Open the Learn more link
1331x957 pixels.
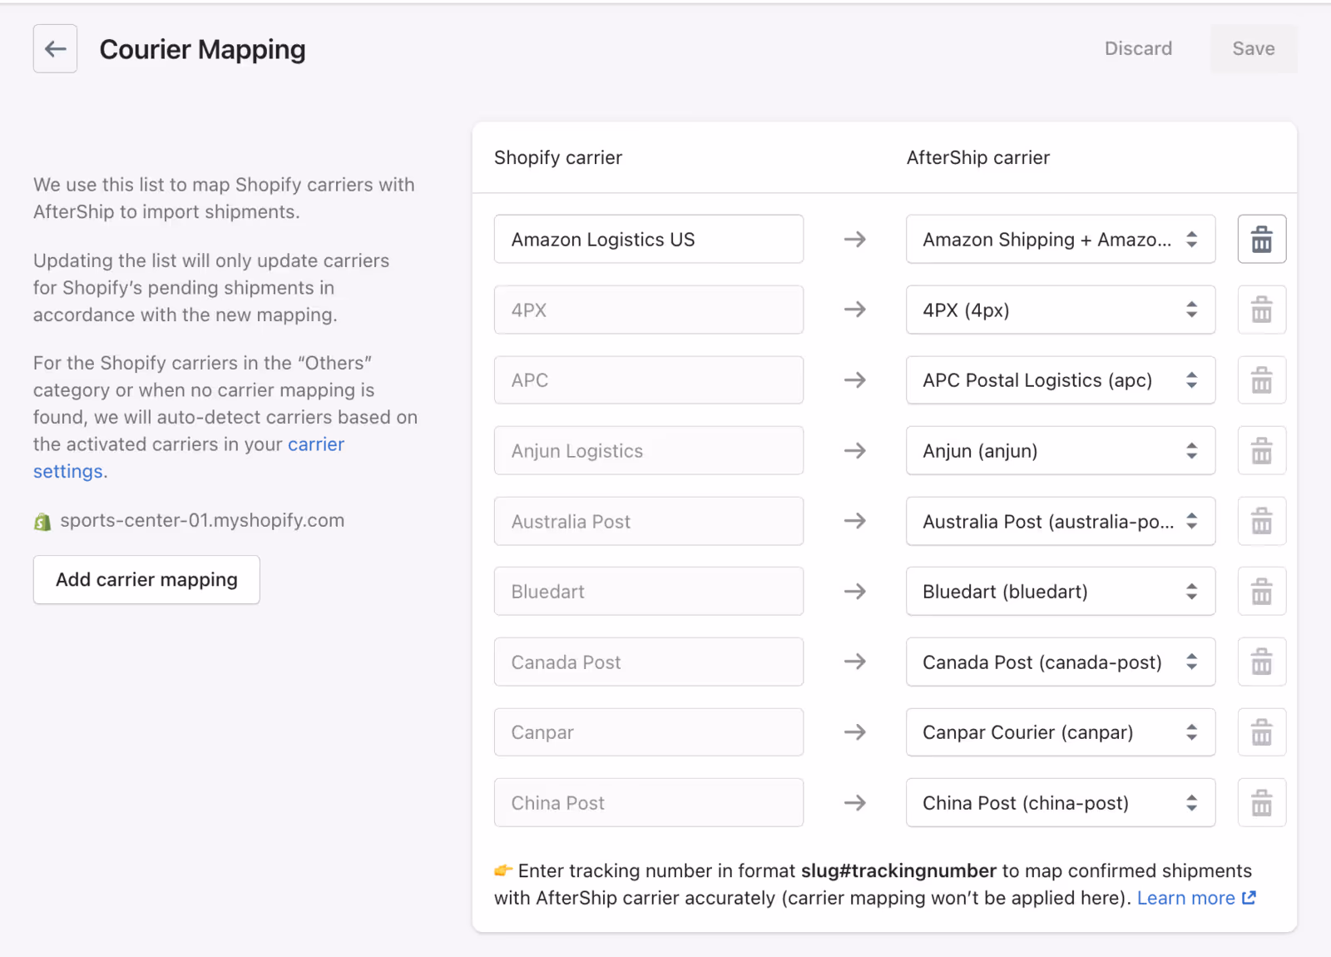click(x=1196, y=899)
